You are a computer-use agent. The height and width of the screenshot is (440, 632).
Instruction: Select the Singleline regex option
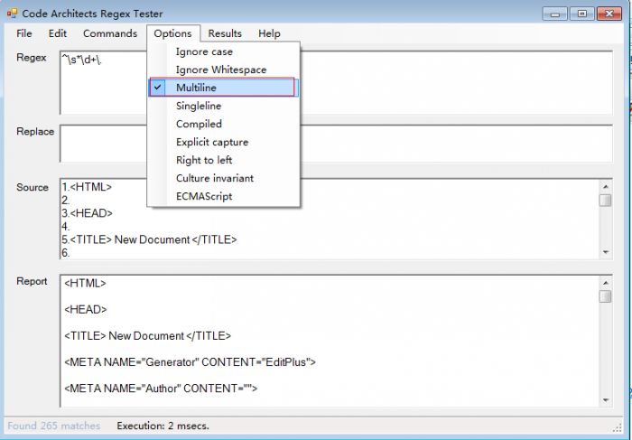point(198,106)
